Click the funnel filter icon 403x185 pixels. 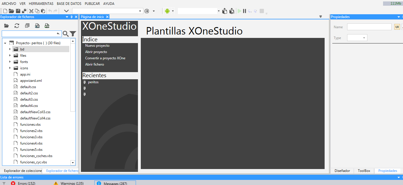73,34
